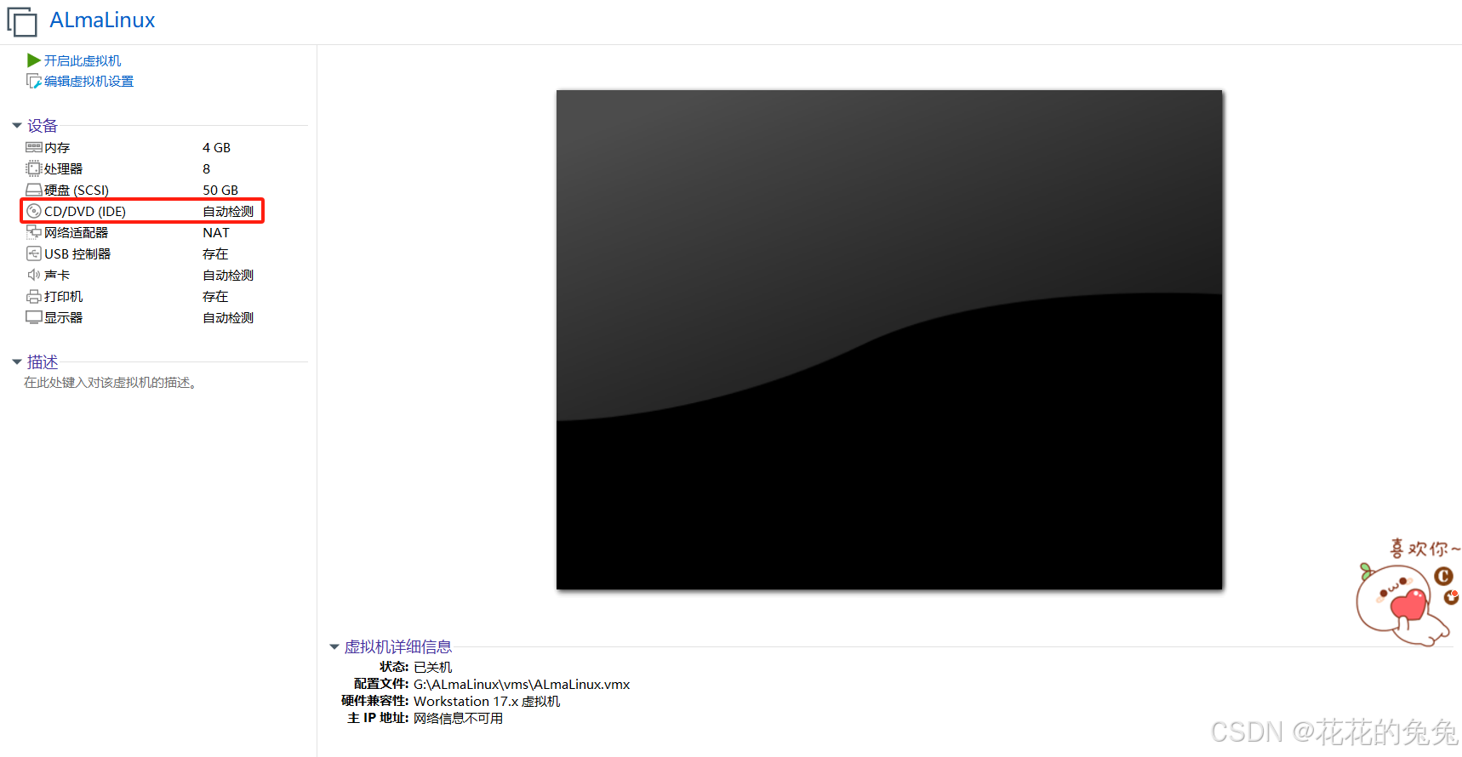Click the edit VM settings icon
1462x757 pixels.
tap(34, 81)
